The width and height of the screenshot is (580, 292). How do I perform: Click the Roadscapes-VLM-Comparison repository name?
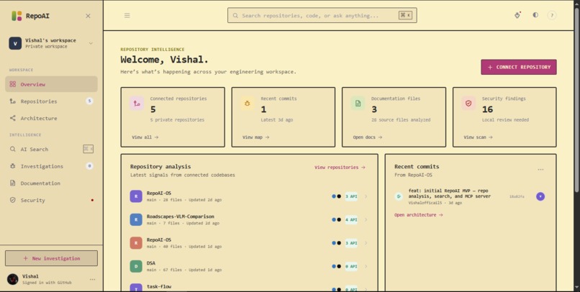coord(180,216)
